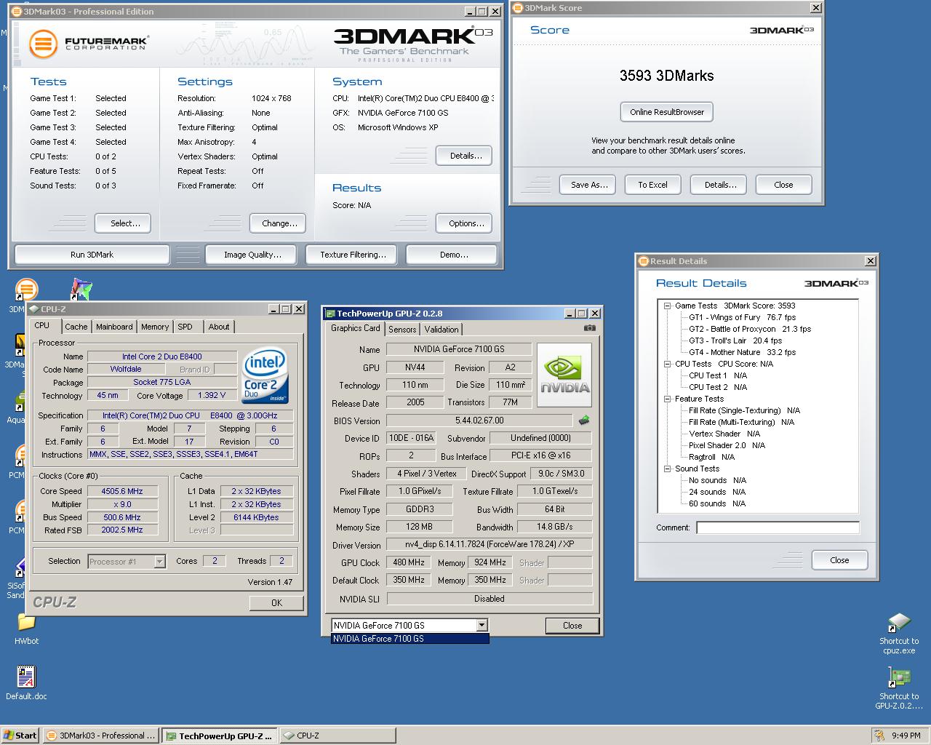Collapse the Feature Tests tree node
Viewport: 931px width, 745px height.
tap(667, 399)
